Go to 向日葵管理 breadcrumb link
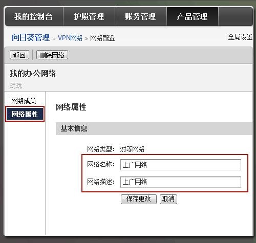The image size is (256, 243). click(31, 37)
